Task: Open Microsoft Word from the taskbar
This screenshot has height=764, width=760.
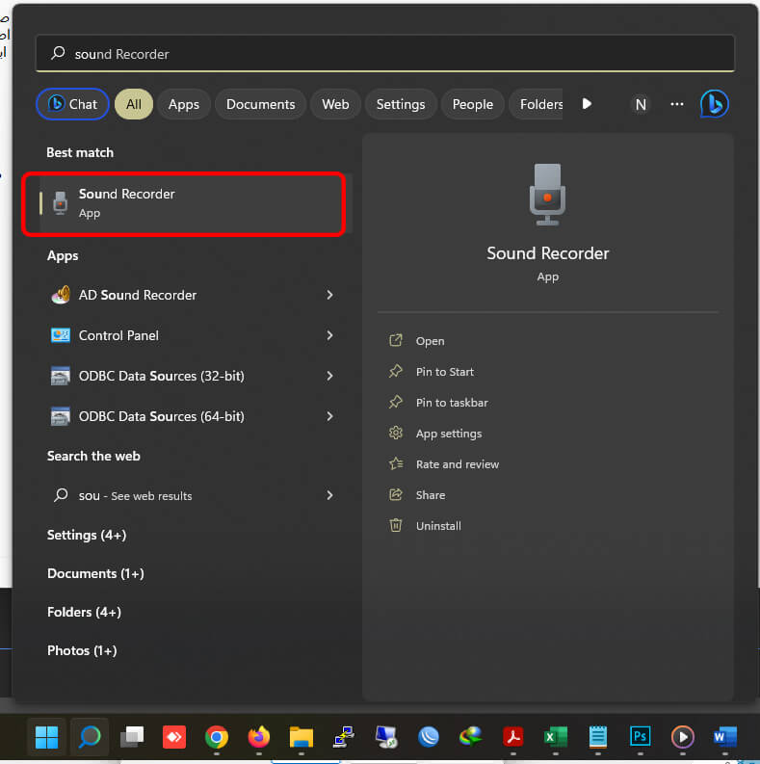Action: tap(724, 738)
